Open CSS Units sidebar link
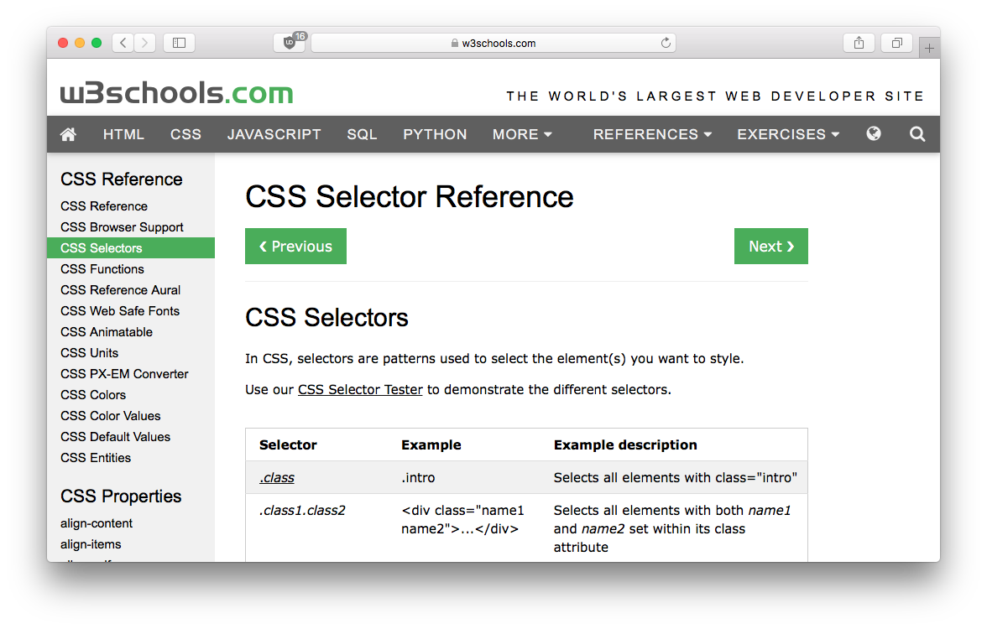 tap(89, 353)
